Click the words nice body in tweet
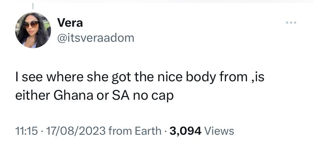Image resolution: width=313 pixels, height=143 pixels. [x=186, y=78]
